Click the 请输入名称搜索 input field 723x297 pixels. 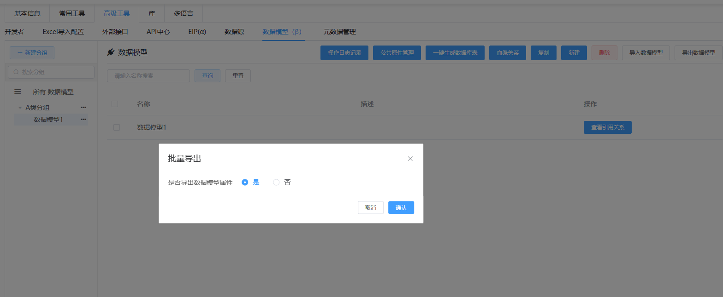click(x=148, y=76)
